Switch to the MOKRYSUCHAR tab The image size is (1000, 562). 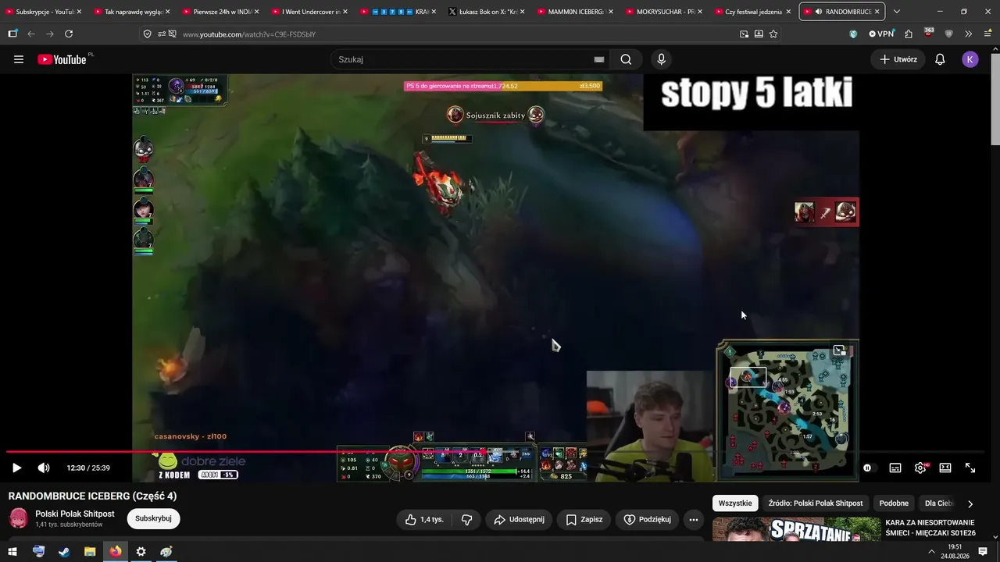click(x=666, y=12)
